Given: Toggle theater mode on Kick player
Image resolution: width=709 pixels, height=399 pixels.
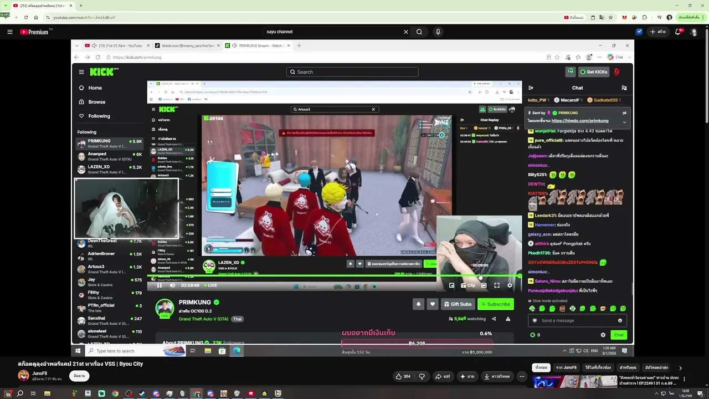Looking at the screenshot, I should [484, 285].
